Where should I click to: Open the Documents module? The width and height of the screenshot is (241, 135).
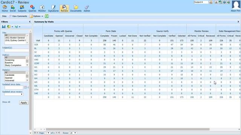76,8
